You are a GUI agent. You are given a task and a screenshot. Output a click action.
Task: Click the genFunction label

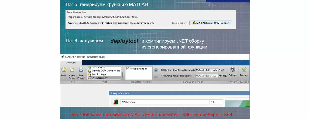[x=179, y=23]
